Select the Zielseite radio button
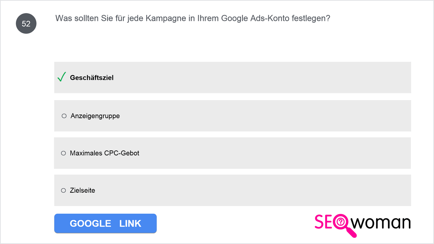This screenshot has width=434, height=244. click(63, 191)
